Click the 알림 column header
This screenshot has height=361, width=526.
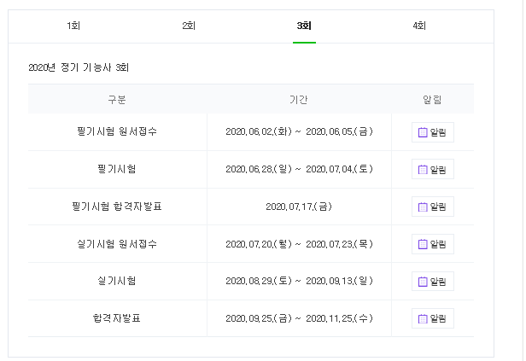pos(432,100)
